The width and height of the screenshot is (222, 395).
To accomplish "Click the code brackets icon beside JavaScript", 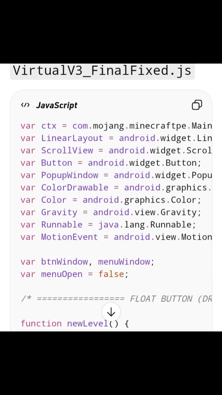I will 25,105.
